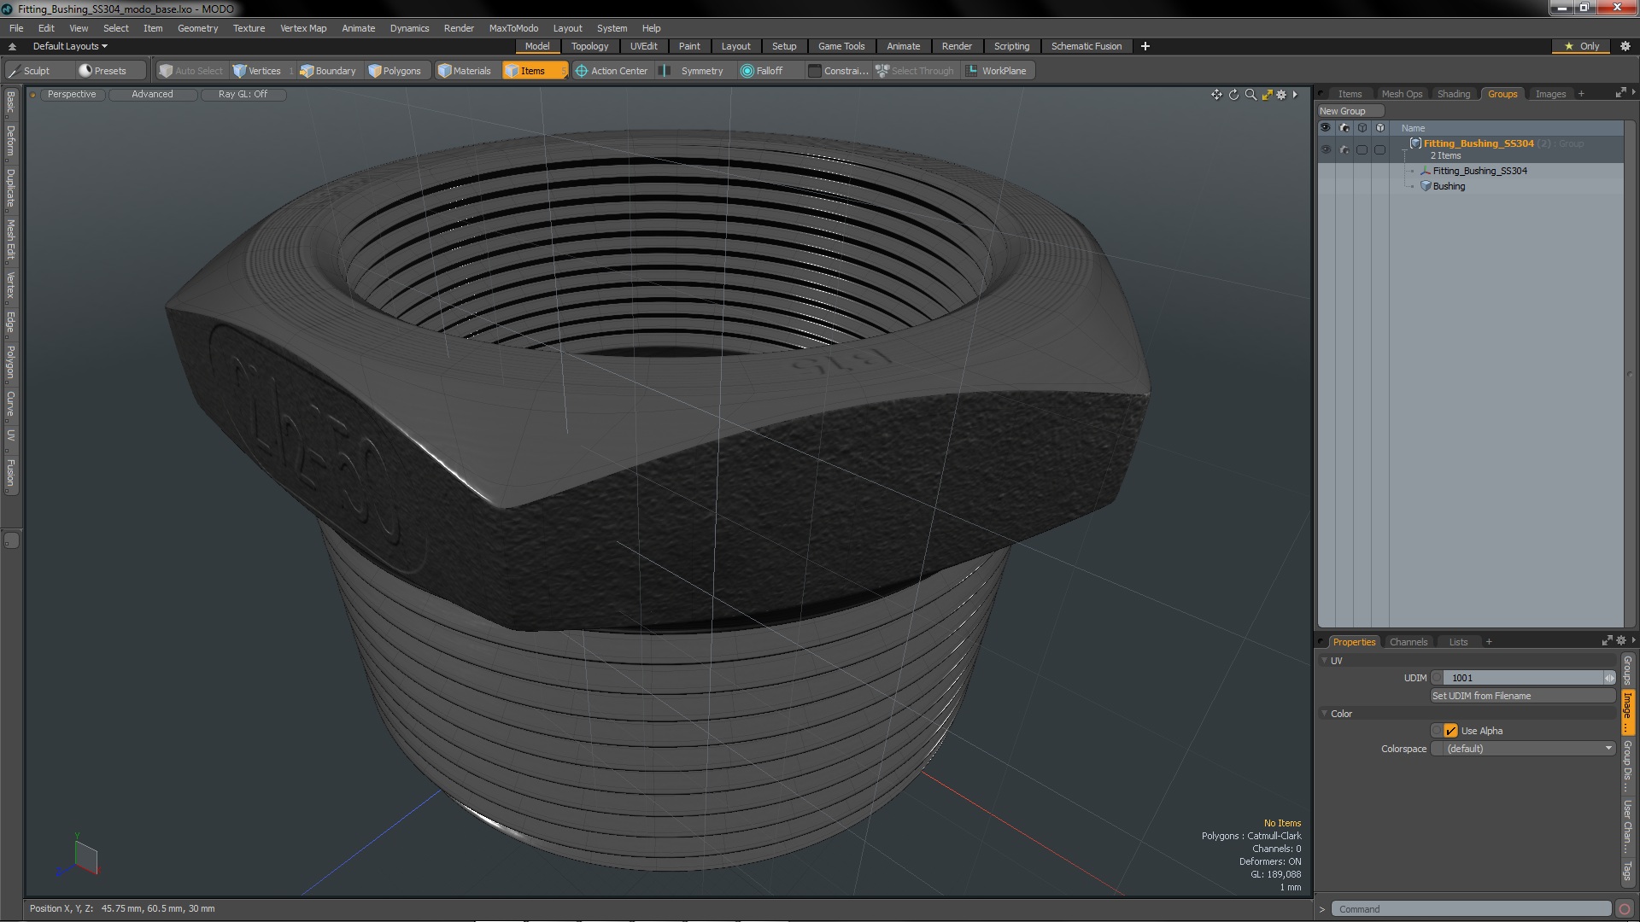1640x922 pixels.
Task: Click the Vertices selection mode icon
Action: (240, 71)
